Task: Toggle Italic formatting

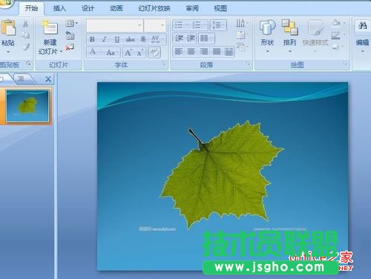Action: 105,39
